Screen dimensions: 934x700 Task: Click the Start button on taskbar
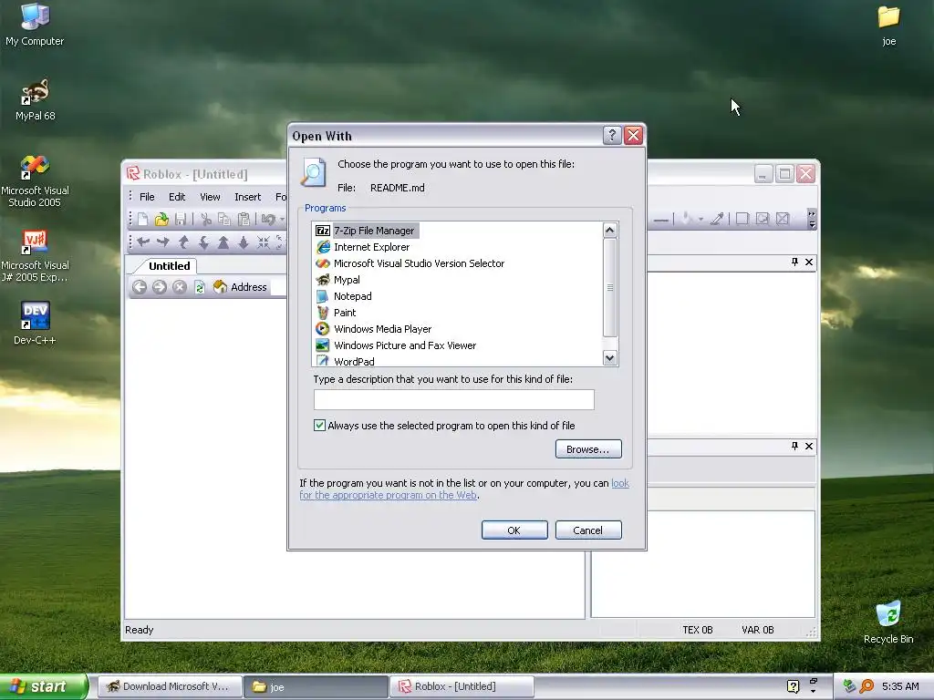[x=43, y=686]
